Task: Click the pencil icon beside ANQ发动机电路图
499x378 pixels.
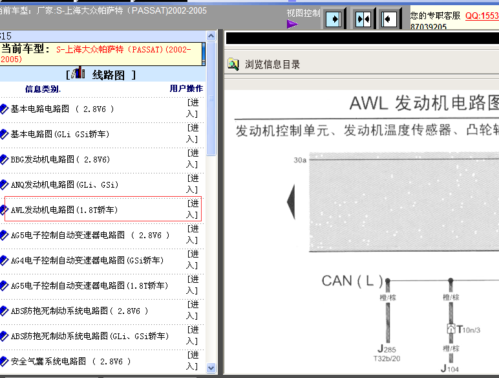Action: 4,184
